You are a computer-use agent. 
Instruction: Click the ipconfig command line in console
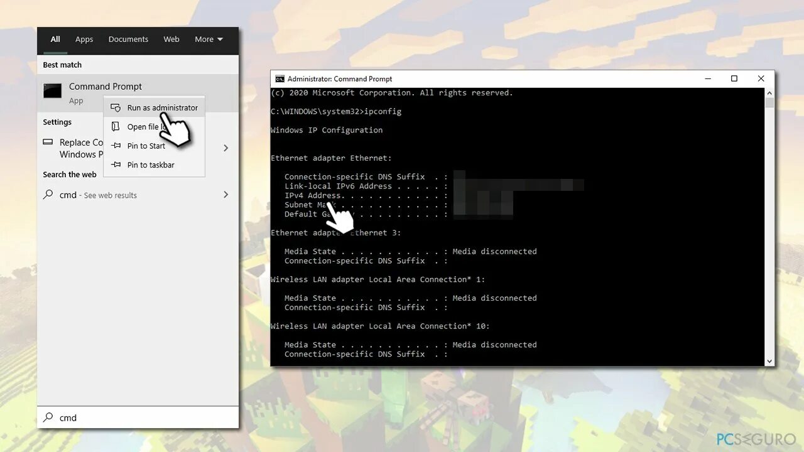click(336, 112)
